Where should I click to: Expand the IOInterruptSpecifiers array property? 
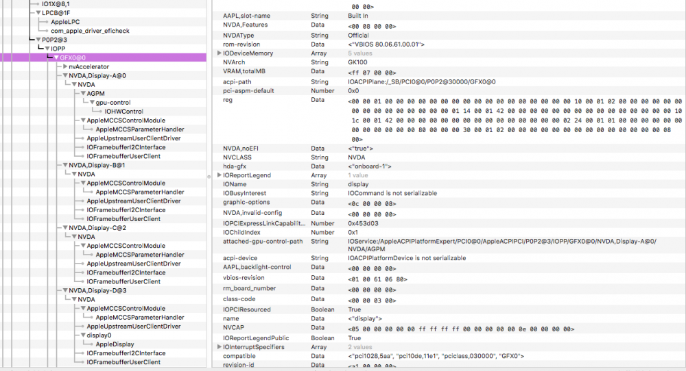click(x=220, y=347)
